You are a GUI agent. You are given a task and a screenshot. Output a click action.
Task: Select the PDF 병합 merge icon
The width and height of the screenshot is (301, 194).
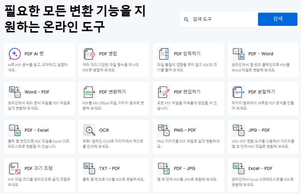pos(89,53)
